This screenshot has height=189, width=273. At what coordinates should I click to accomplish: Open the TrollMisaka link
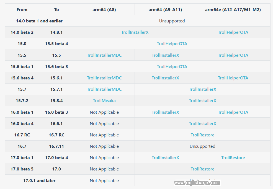(x=104, y=101)
